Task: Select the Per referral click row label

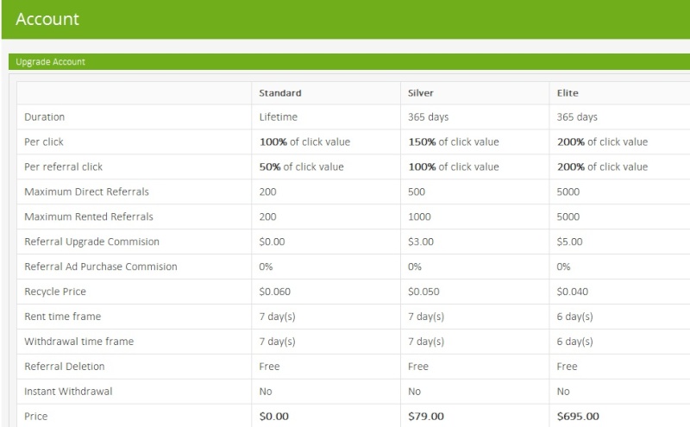Action: [63, 166]
